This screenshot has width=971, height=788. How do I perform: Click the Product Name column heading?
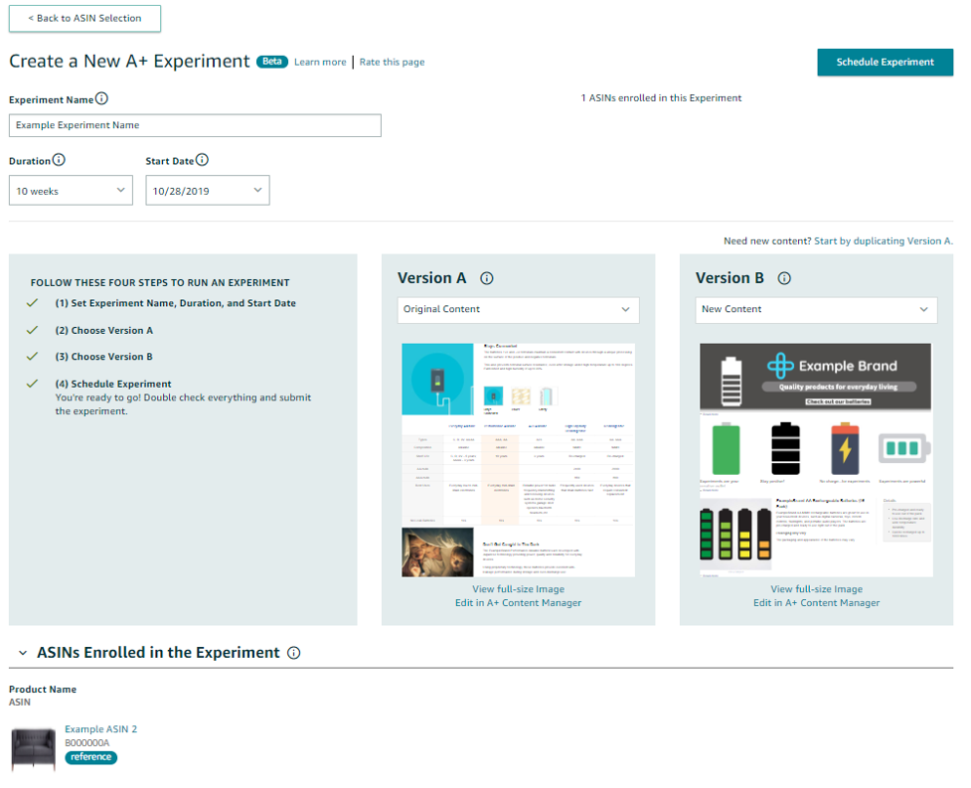(x=43, y=689)
